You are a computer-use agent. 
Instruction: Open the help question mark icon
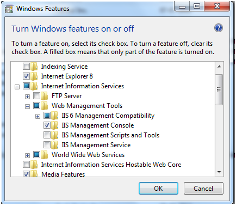click(219, 28)
